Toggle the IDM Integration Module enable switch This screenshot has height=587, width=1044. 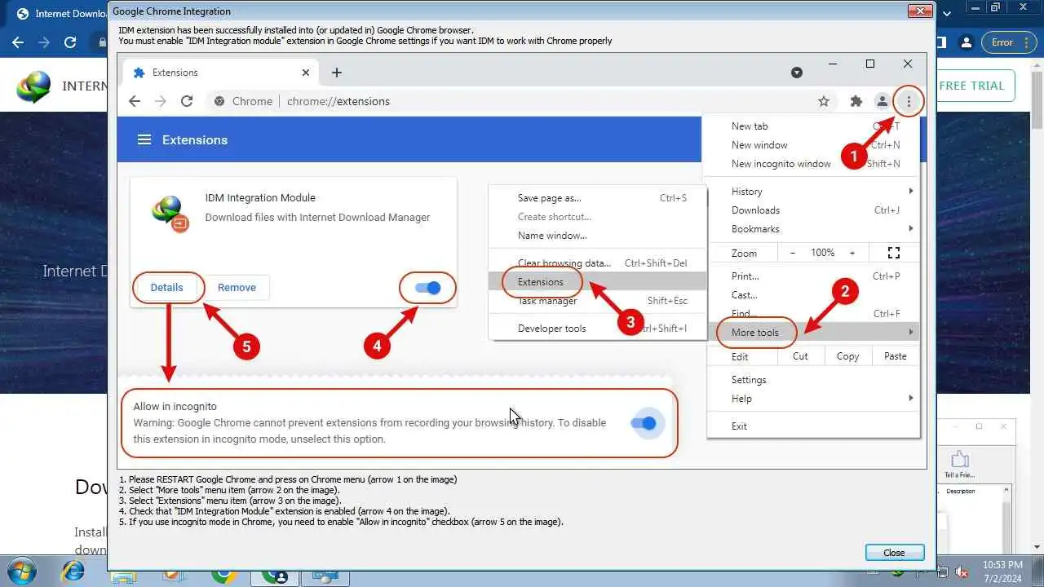(427, 288)
